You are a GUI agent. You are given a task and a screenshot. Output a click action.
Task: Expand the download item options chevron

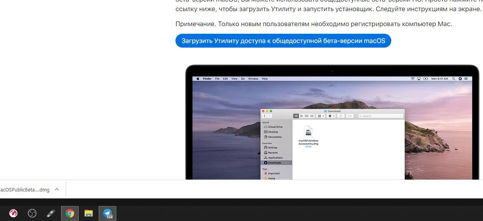pyautogui.click(x=57, y=189)
